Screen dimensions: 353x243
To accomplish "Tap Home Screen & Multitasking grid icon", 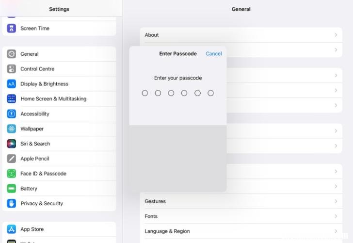I will click(x=12, y=99).
